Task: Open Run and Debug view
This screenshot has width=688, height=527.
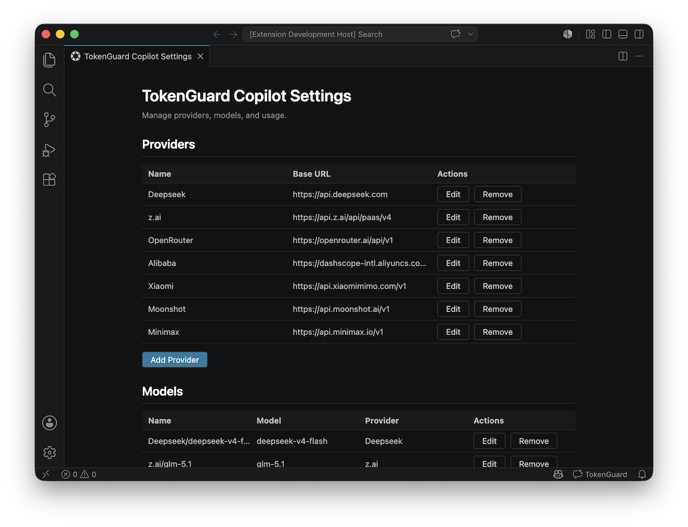Action: point(49,150)
